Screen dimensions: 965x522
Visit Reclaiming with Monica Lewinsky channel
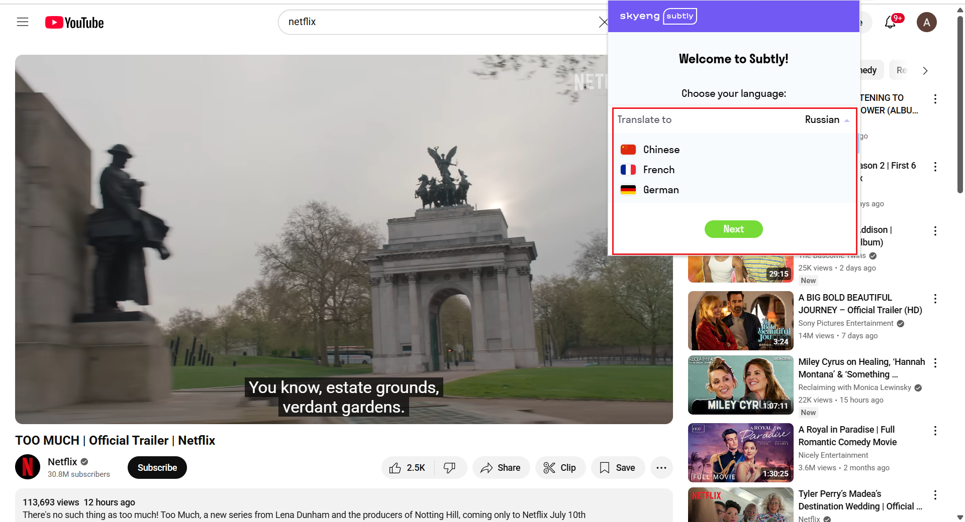tap(854, 387)
